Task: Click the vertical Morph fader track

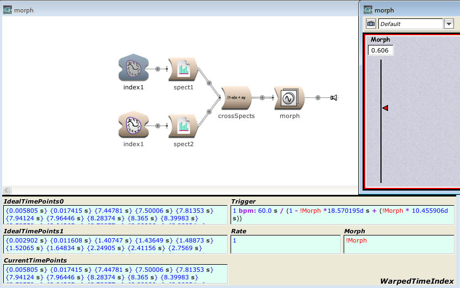Action: point(381,121)
